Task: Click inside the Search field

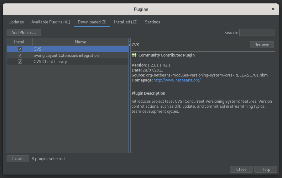Action: 257,32
